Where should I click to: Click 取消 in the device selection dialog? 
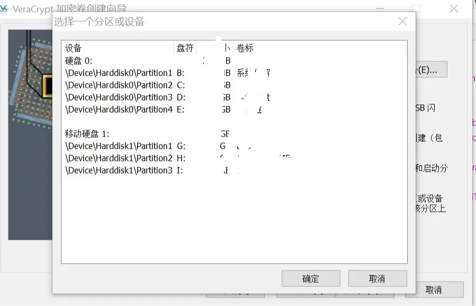[x=378, y=278]
